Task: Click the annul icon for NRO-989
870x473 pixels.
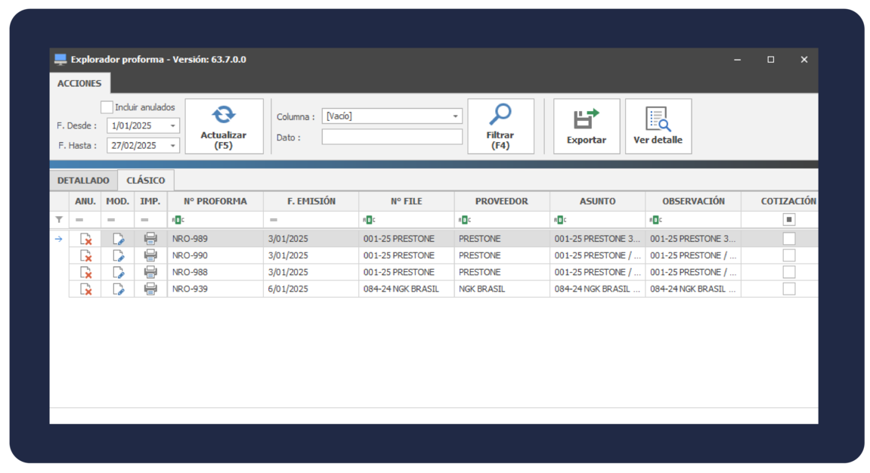Action: [85, 239]
